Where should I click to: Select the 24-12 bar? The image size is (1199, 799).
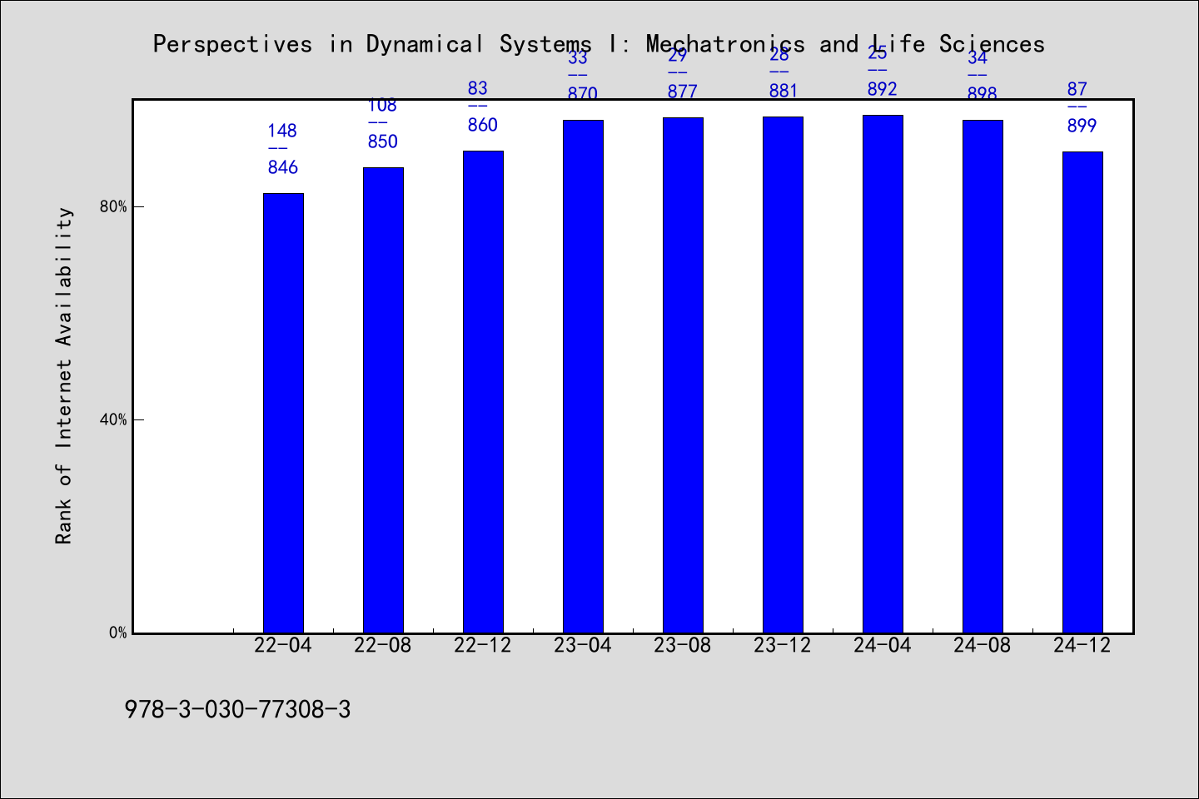[1082, 392]
